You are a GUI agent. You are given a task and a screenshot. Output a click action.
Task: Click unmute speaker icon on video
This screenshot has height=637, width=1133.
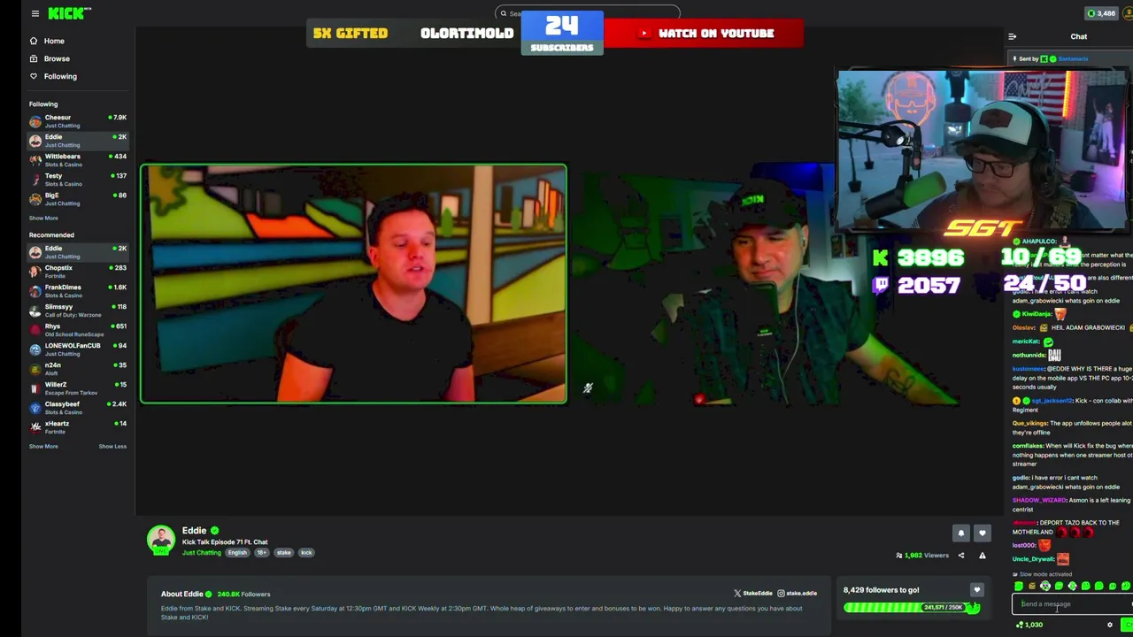point(587,388)
